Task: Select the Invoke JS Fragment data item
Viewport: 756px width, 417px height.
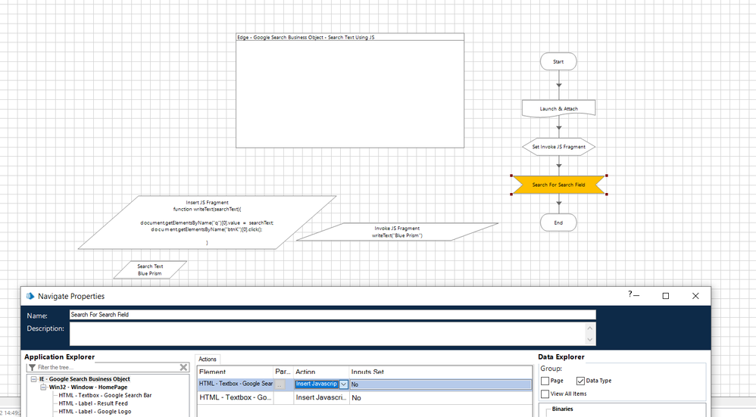Action: tap(397, 232)
